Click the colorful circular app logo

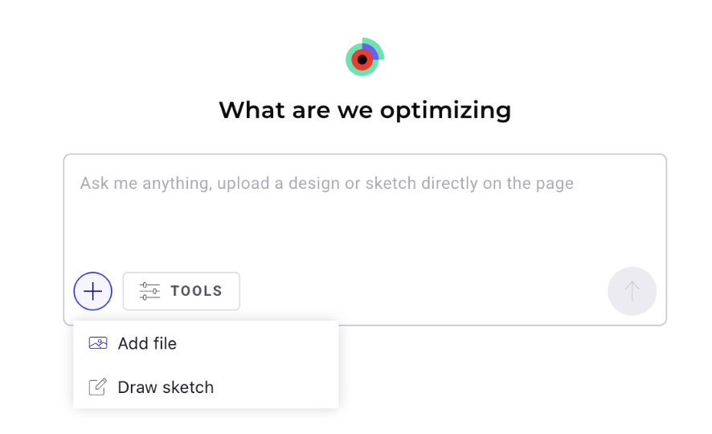[365, 57]
